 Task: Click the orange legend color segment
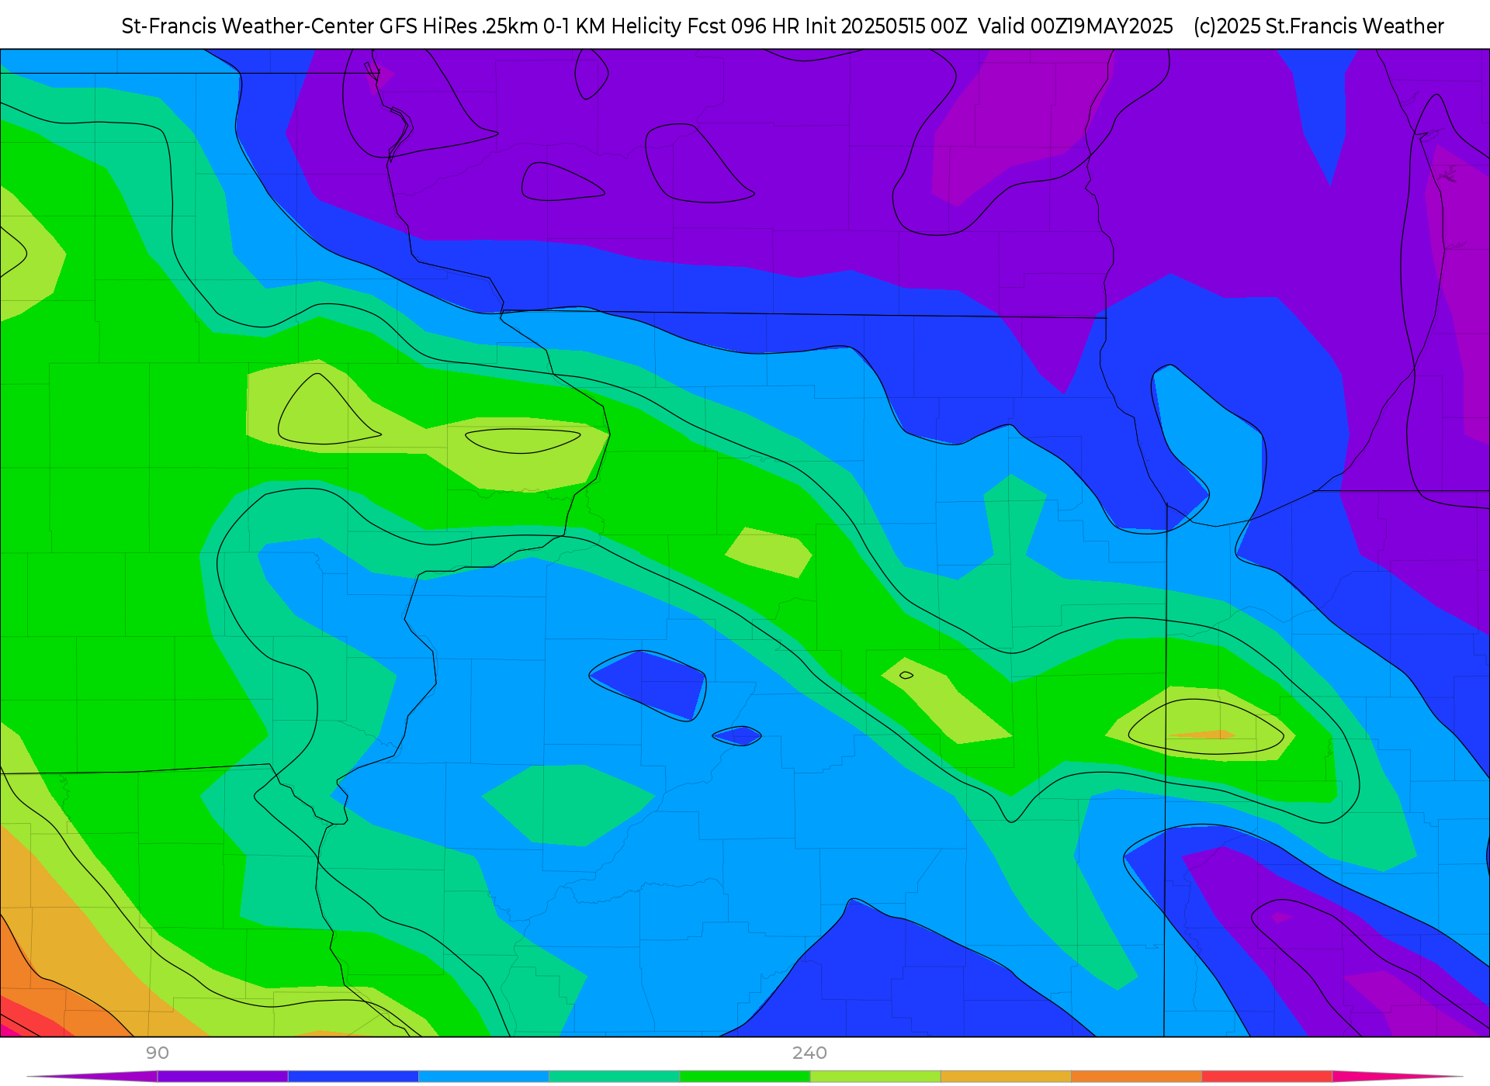point(1136,1077)
